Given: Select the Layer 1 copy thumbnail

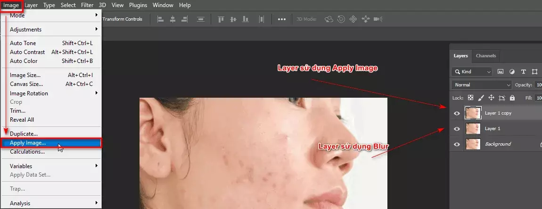Looking at the screenshot, I should click(x=473, y=113).
